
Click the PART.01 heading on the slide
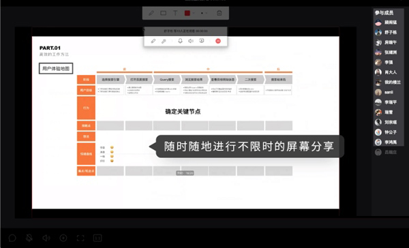click(50, 48)
